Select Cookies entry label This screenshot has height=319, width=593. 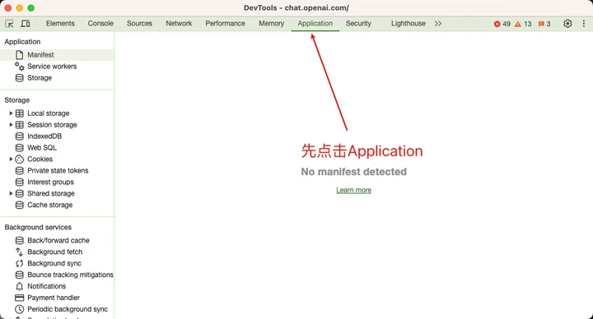[40, 159]
